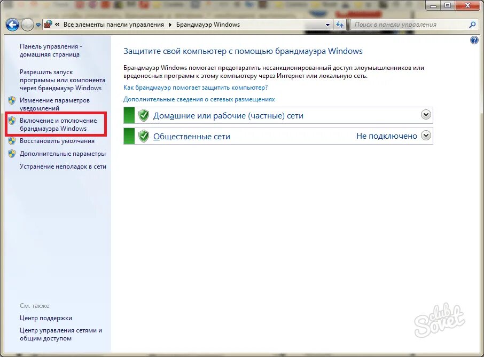Open 'Изменение параметров уведомлений' link
The height and width of the screenshot is (357, 484).
[54, 104]
